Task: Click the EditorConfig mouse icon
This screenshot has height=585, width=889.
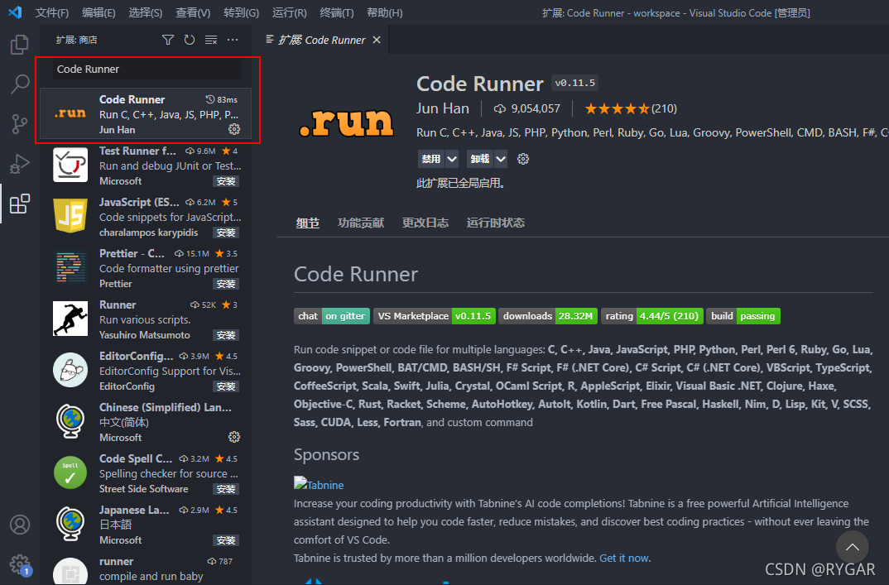Action: pyautogui.click(x=70, y=370)
